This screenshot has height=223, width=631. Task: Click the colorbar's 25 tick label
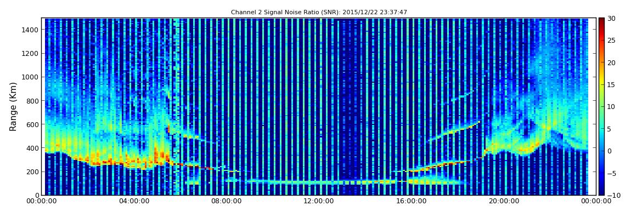point(611,41)
